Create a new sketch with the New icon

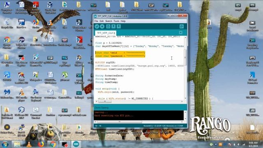(x=108, y=26)
